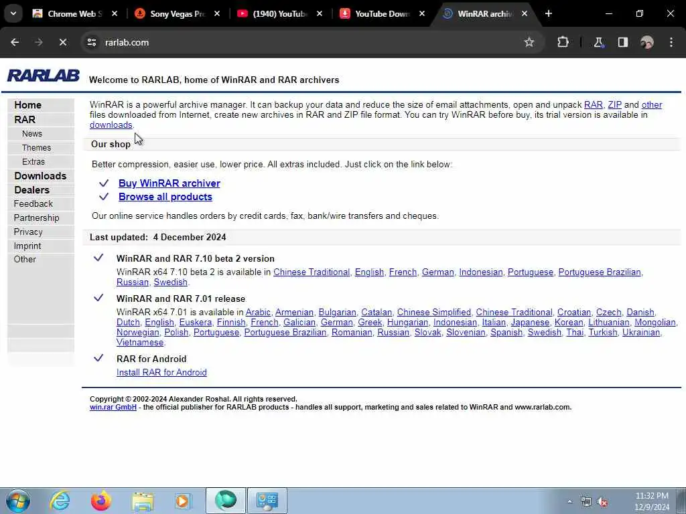This screenshot has height=514, width=686.
Task: Open a new browser tab
Action: [x=548, y=13]
